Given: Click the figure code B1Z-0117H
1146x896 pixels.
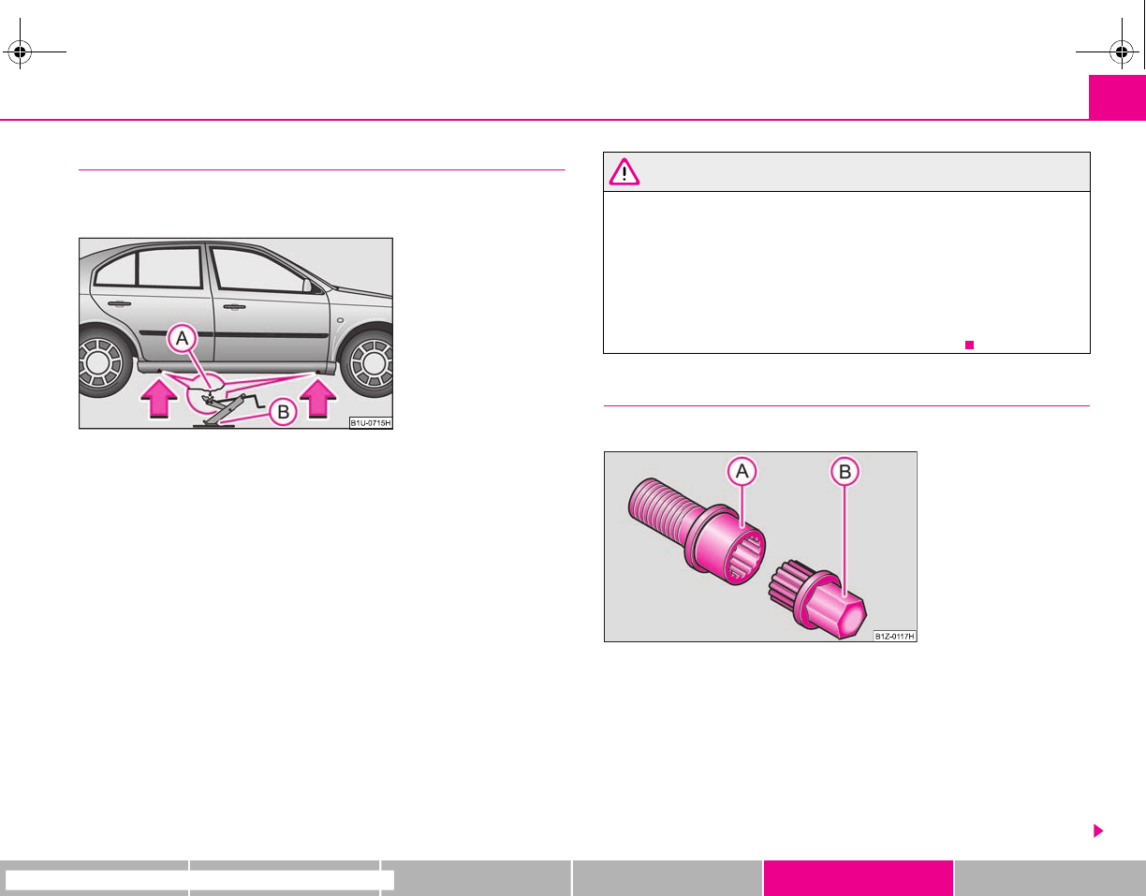Looking at the screenshot, I should (x=894, y=636).
